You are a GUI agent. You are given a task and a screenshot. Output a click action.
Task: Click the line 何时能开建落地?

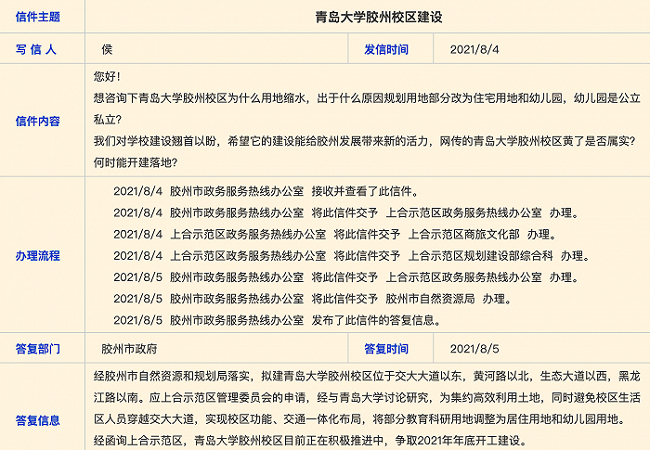click(x=136, y=163)
